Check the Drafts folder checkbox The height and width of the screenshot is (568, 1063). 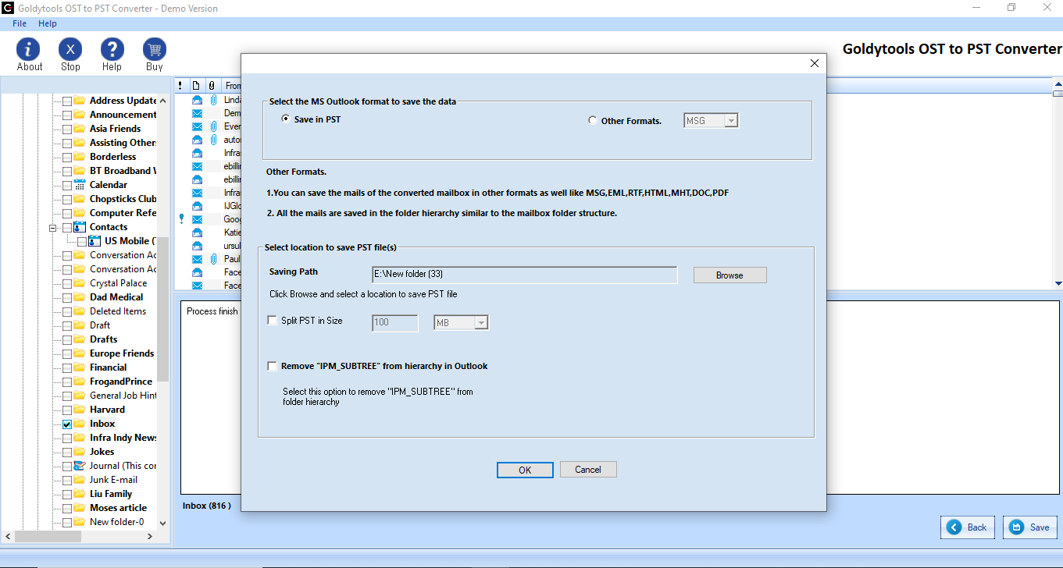[67, 340]
